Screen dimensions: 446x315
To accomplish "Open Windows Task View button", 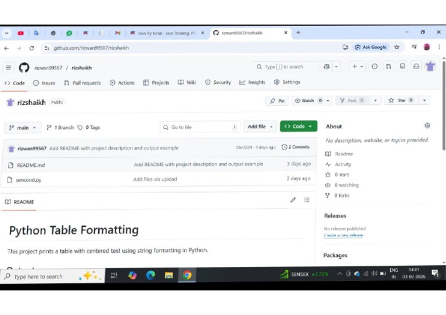I will coord(114,275).
